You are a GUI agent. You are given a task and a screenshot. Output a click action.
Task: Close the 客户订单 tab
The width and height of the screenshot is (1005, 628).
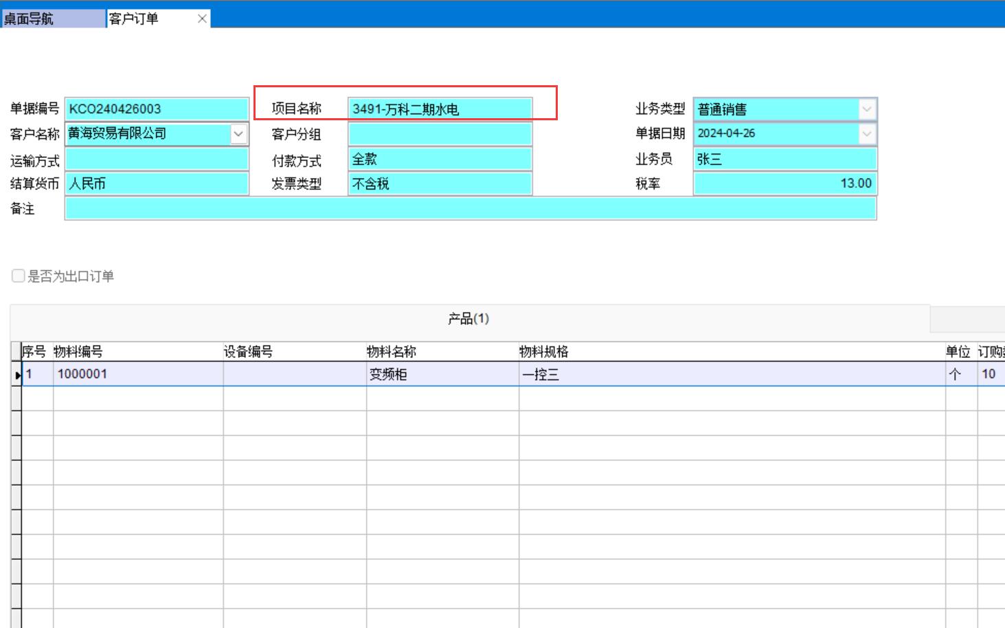pyautogui.click(x=202, y=19)
